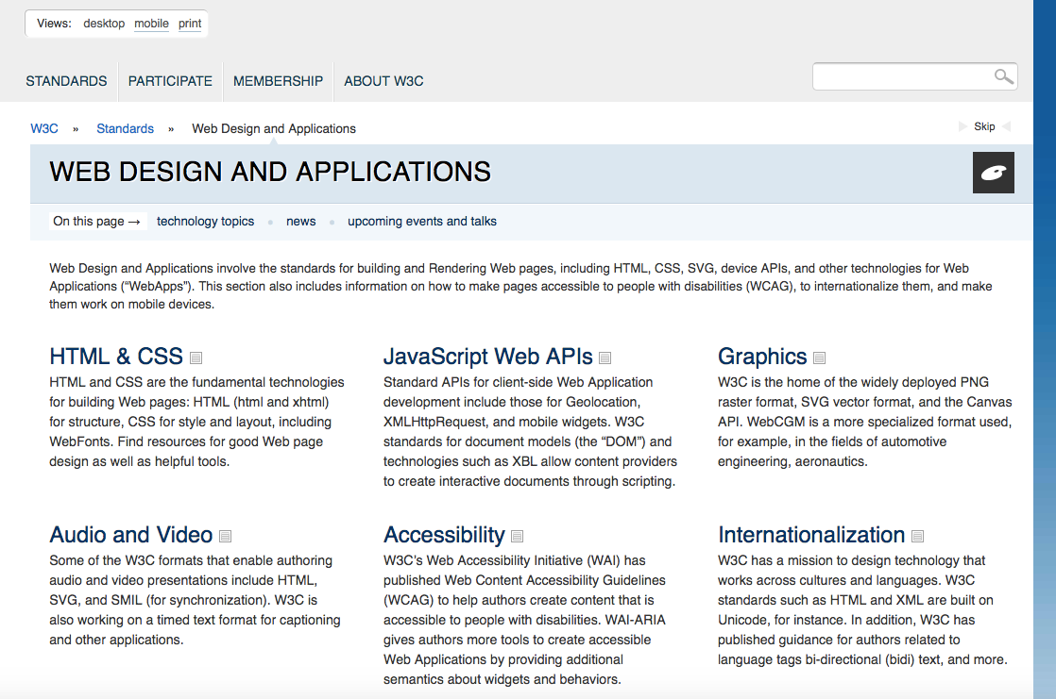Switch to the print view
Viewport: 1056px width, 699px height.
(190, 24)
